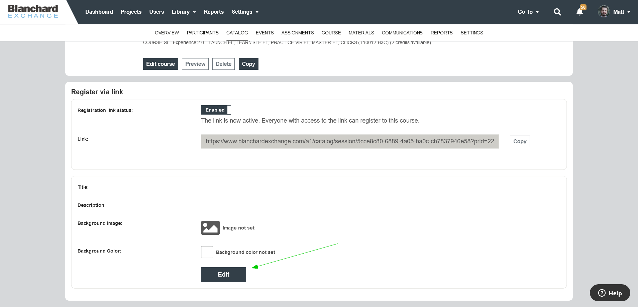Open the Go To dropdown
Viewport: 638px width, 307px height.
(x=528, y=12)
